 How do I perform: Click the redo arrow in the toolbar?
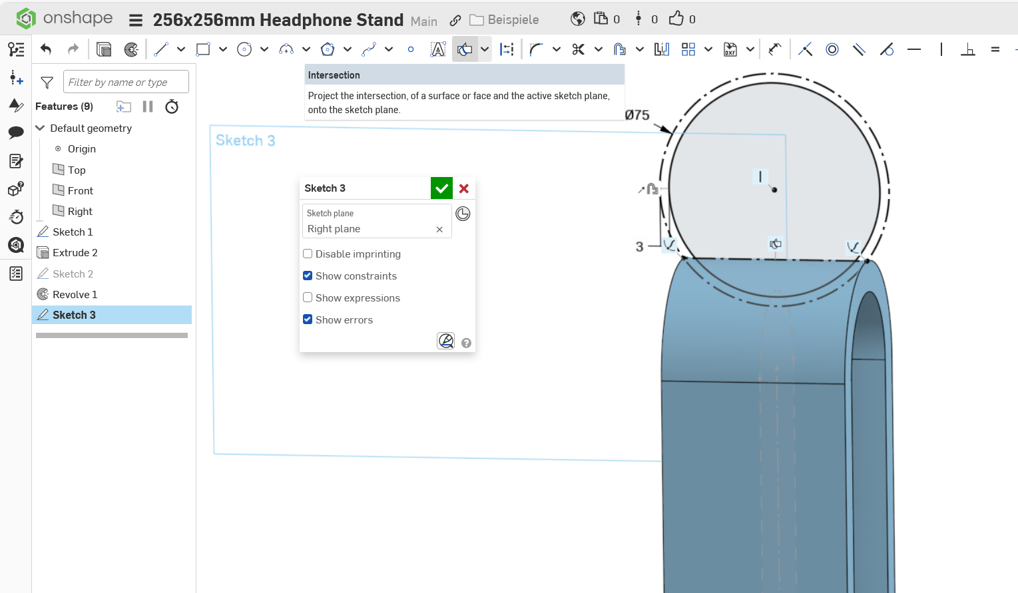click(73, 49)
